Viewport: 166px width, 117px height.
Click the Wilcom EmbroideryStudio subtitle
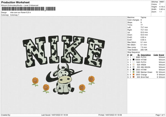[20, 6]
